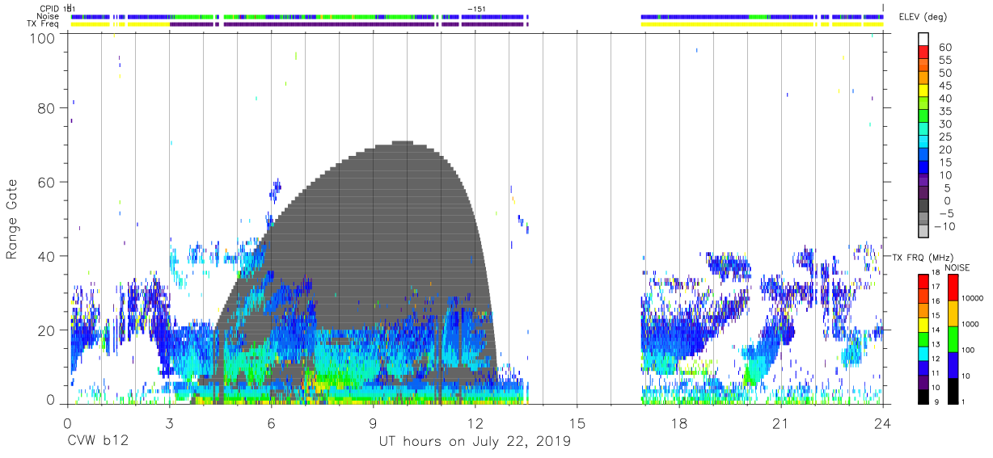Click the '-10' value in the ELEV legend
This screenshot has height=458, width=993.
pyautogui.click(x=943, y=226)
